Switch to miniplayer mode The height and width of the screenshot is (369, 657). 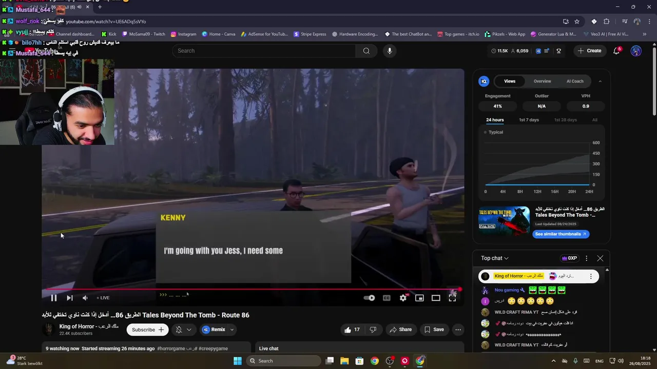click(x=419, y=298)
